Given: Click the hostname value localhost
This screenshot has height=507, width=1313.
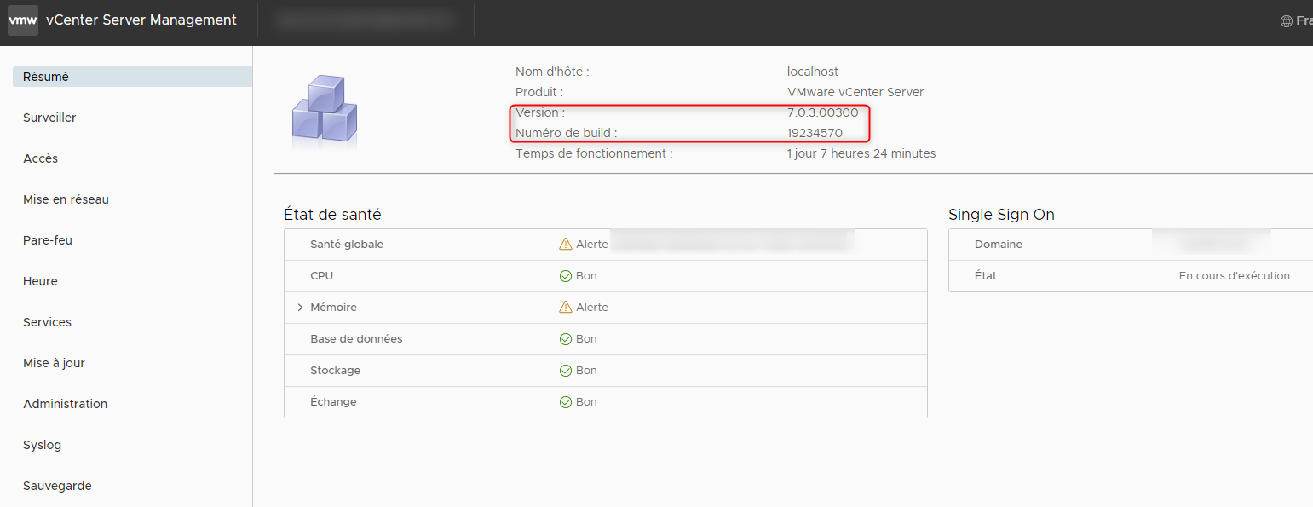Looking at the screenshot, I should 813,72.
